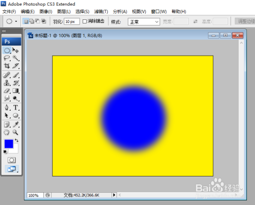Click the swap width and height button
The width and height of the screenshot is (255, 205).
[x=195, y=21]
